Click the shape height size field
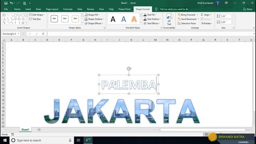This screenshot has height=144, width=256. coord(226,16)
